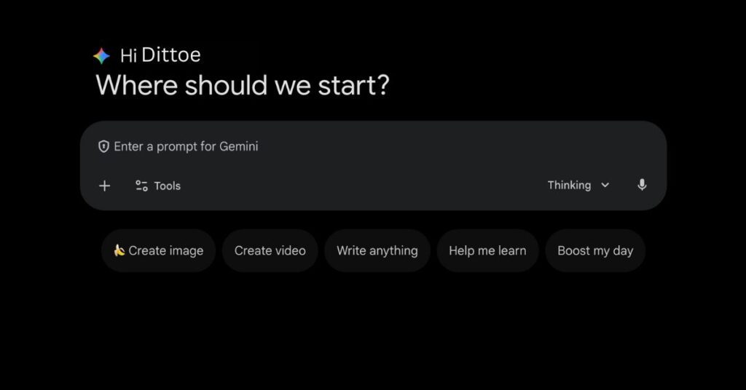
Task: Click the Gemini sparkle logo
Action: (101, 56)
